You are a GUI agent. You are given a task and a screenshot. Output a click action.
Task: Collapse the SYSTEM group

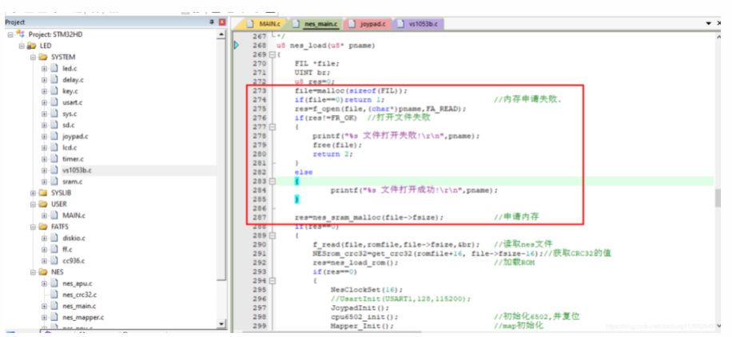pyautogui.click(x=33, y=57)
